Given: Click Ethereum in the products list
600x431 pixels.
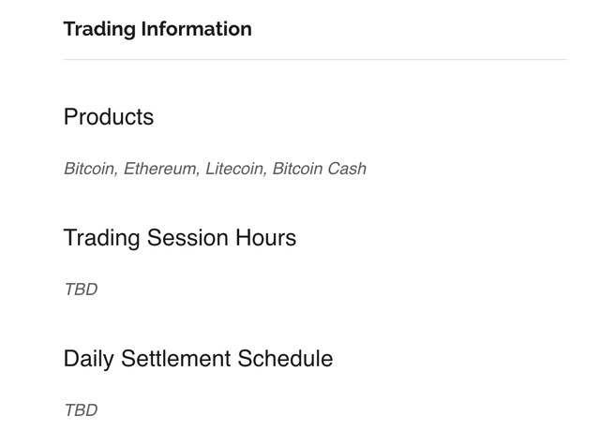Looking at the screenshot, I should [x=161, y=169].
